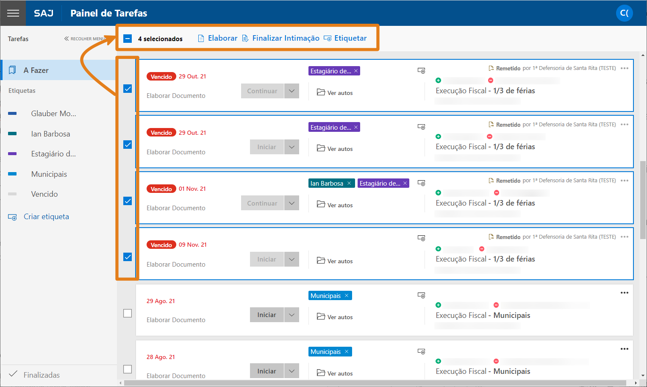Screen dimensions: 647x387
Task: Open Ver autos on second 29 Out. task
Action: 335,148
